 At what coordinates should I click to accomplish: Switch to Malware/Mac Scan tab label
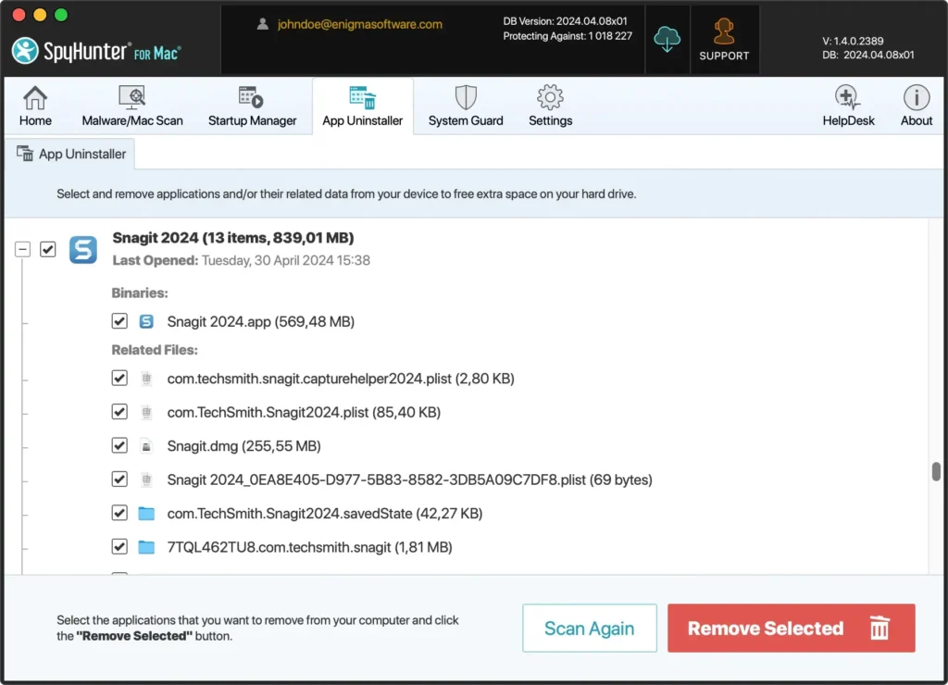coord(131,120)
